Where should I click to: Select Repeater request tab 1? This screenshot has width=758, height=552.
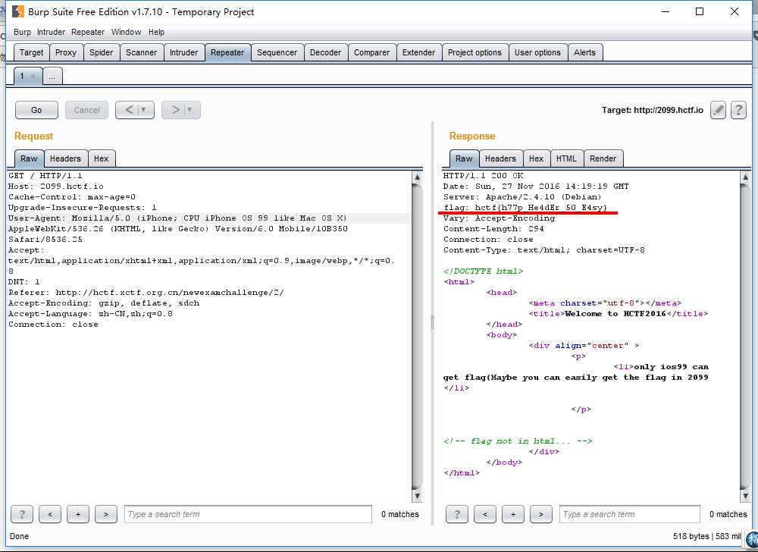(x=22, y=76)
